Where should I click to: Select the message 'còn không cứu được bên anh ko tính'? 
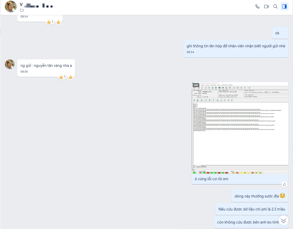(251, 222)
